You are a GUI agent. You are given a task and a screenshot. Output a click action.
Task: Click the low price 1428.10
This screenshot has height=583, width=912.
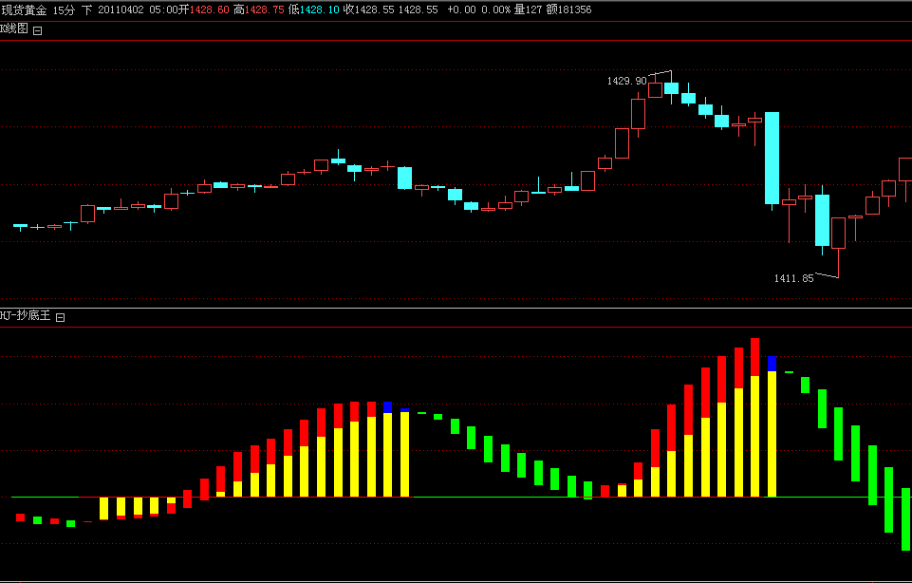point(319,9)
